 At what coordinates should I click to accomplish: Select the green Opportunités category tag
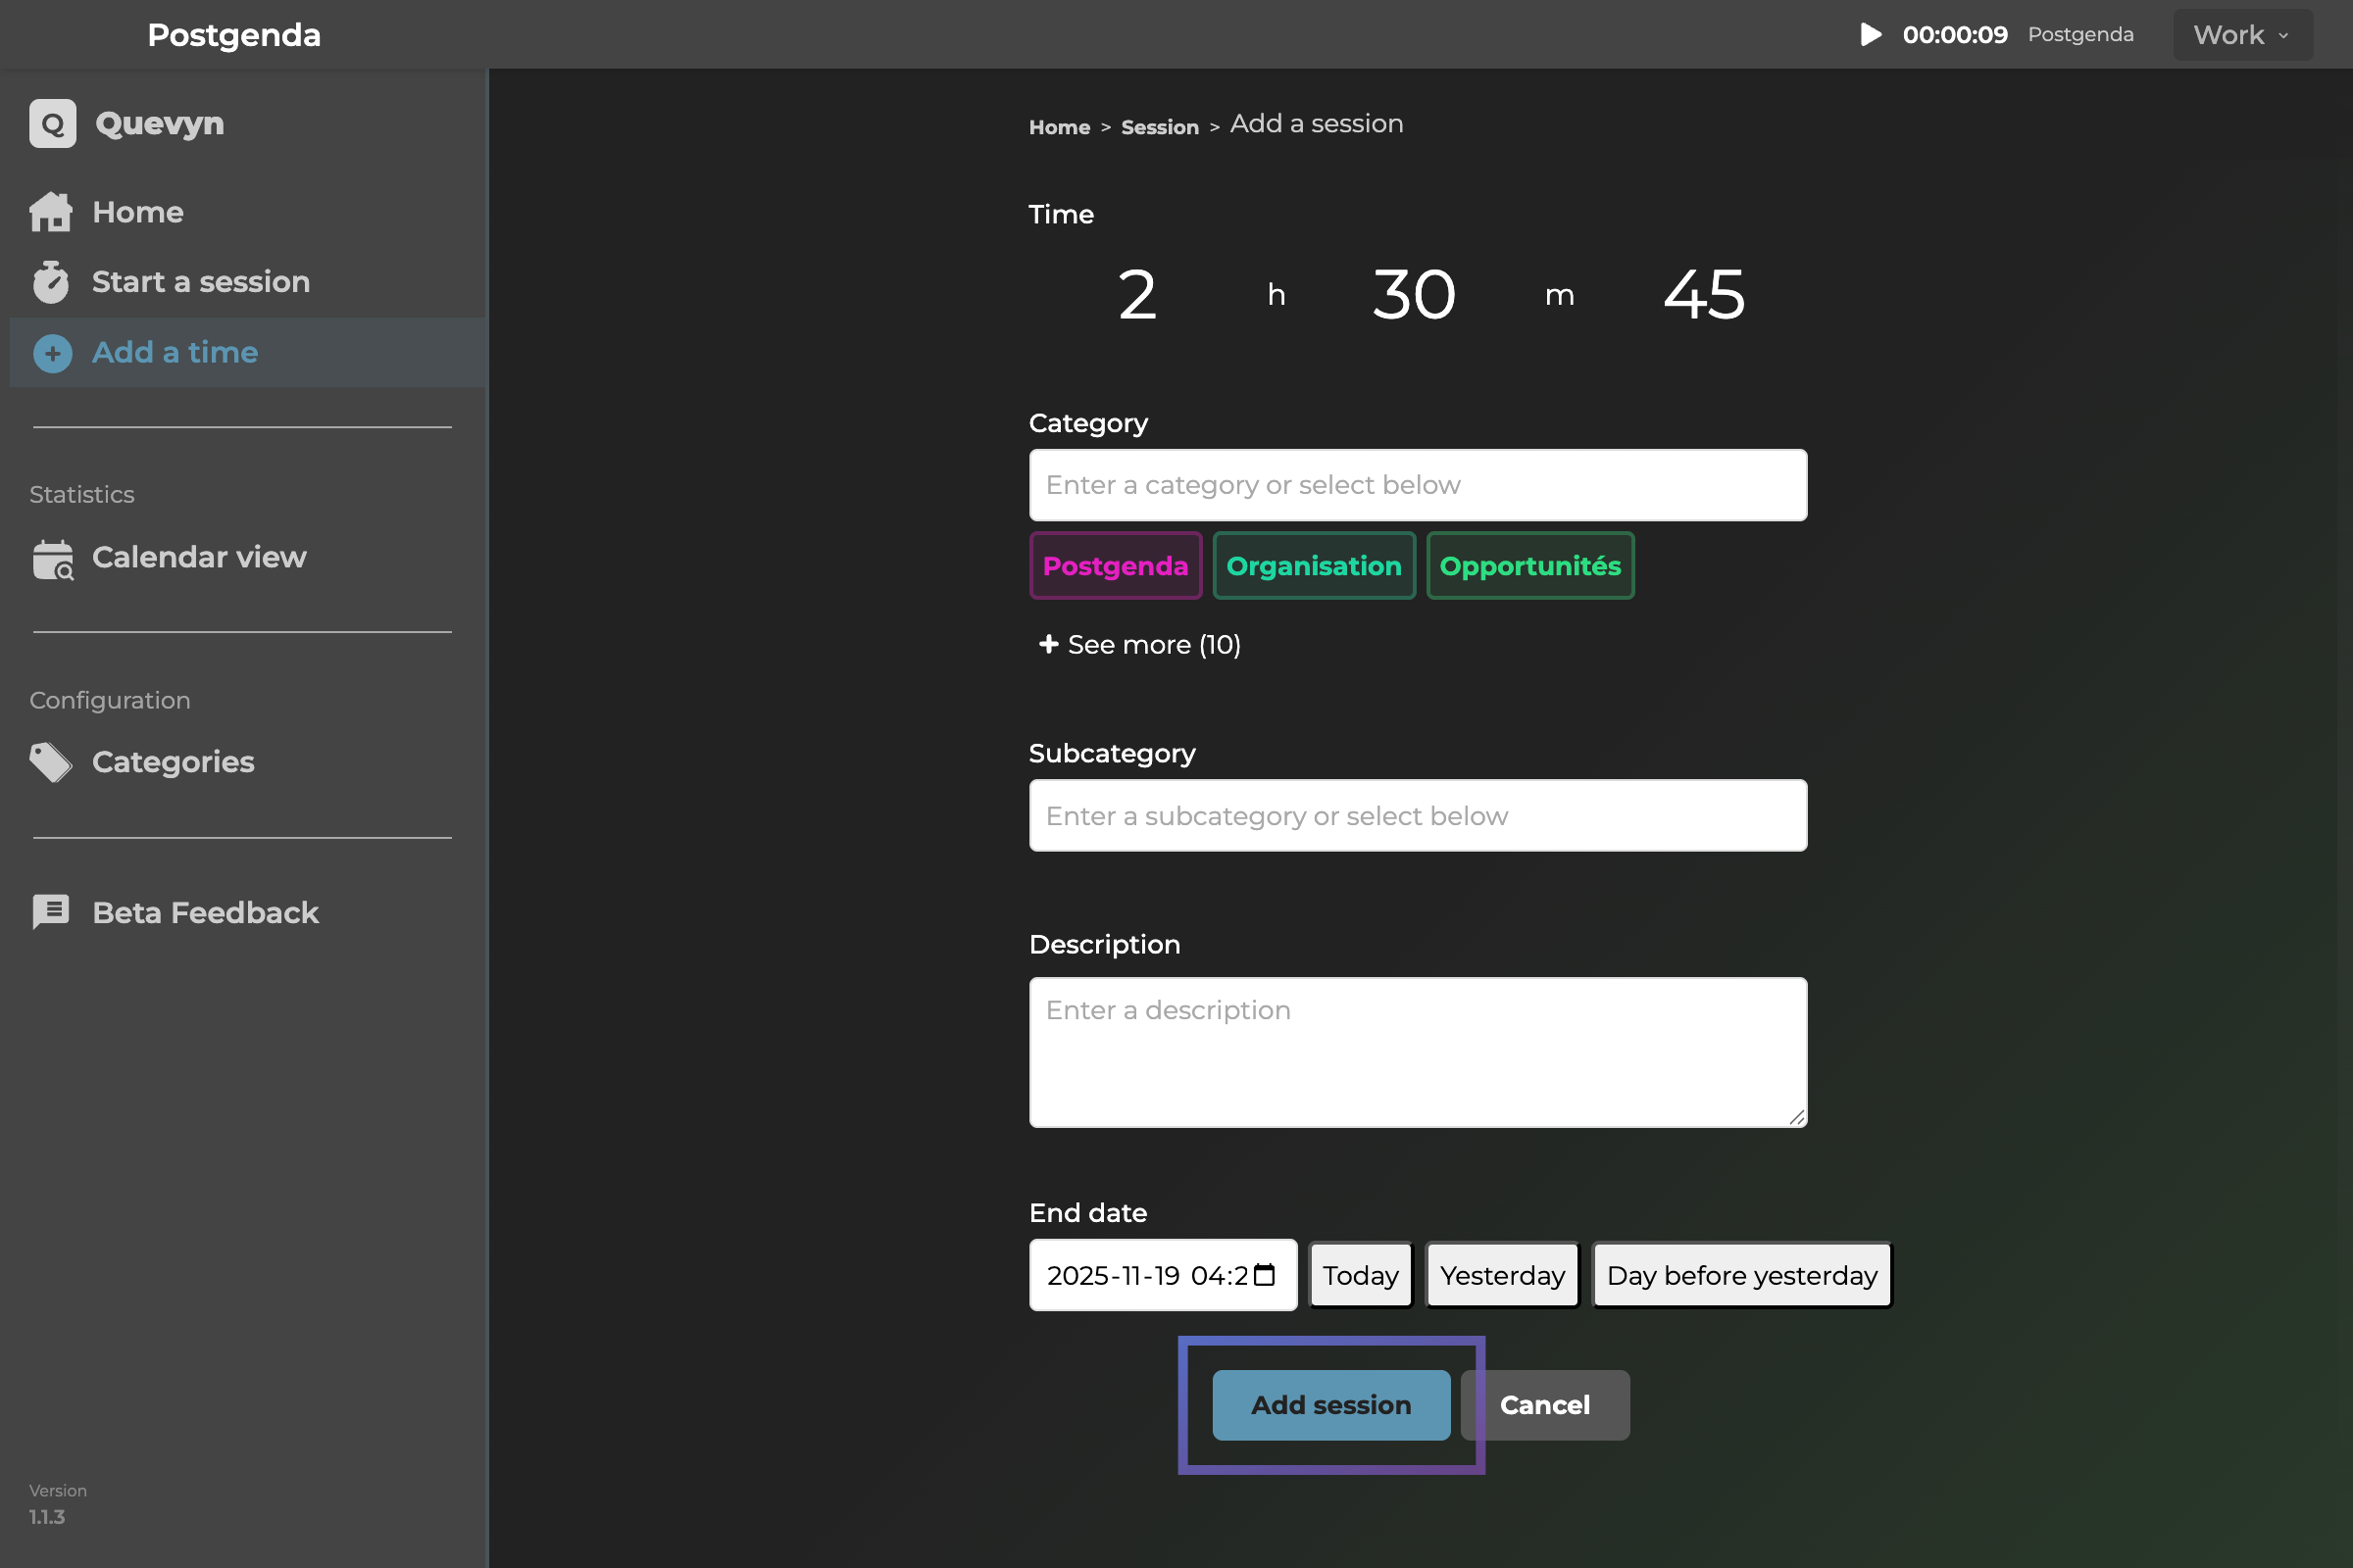[1529, 566]
